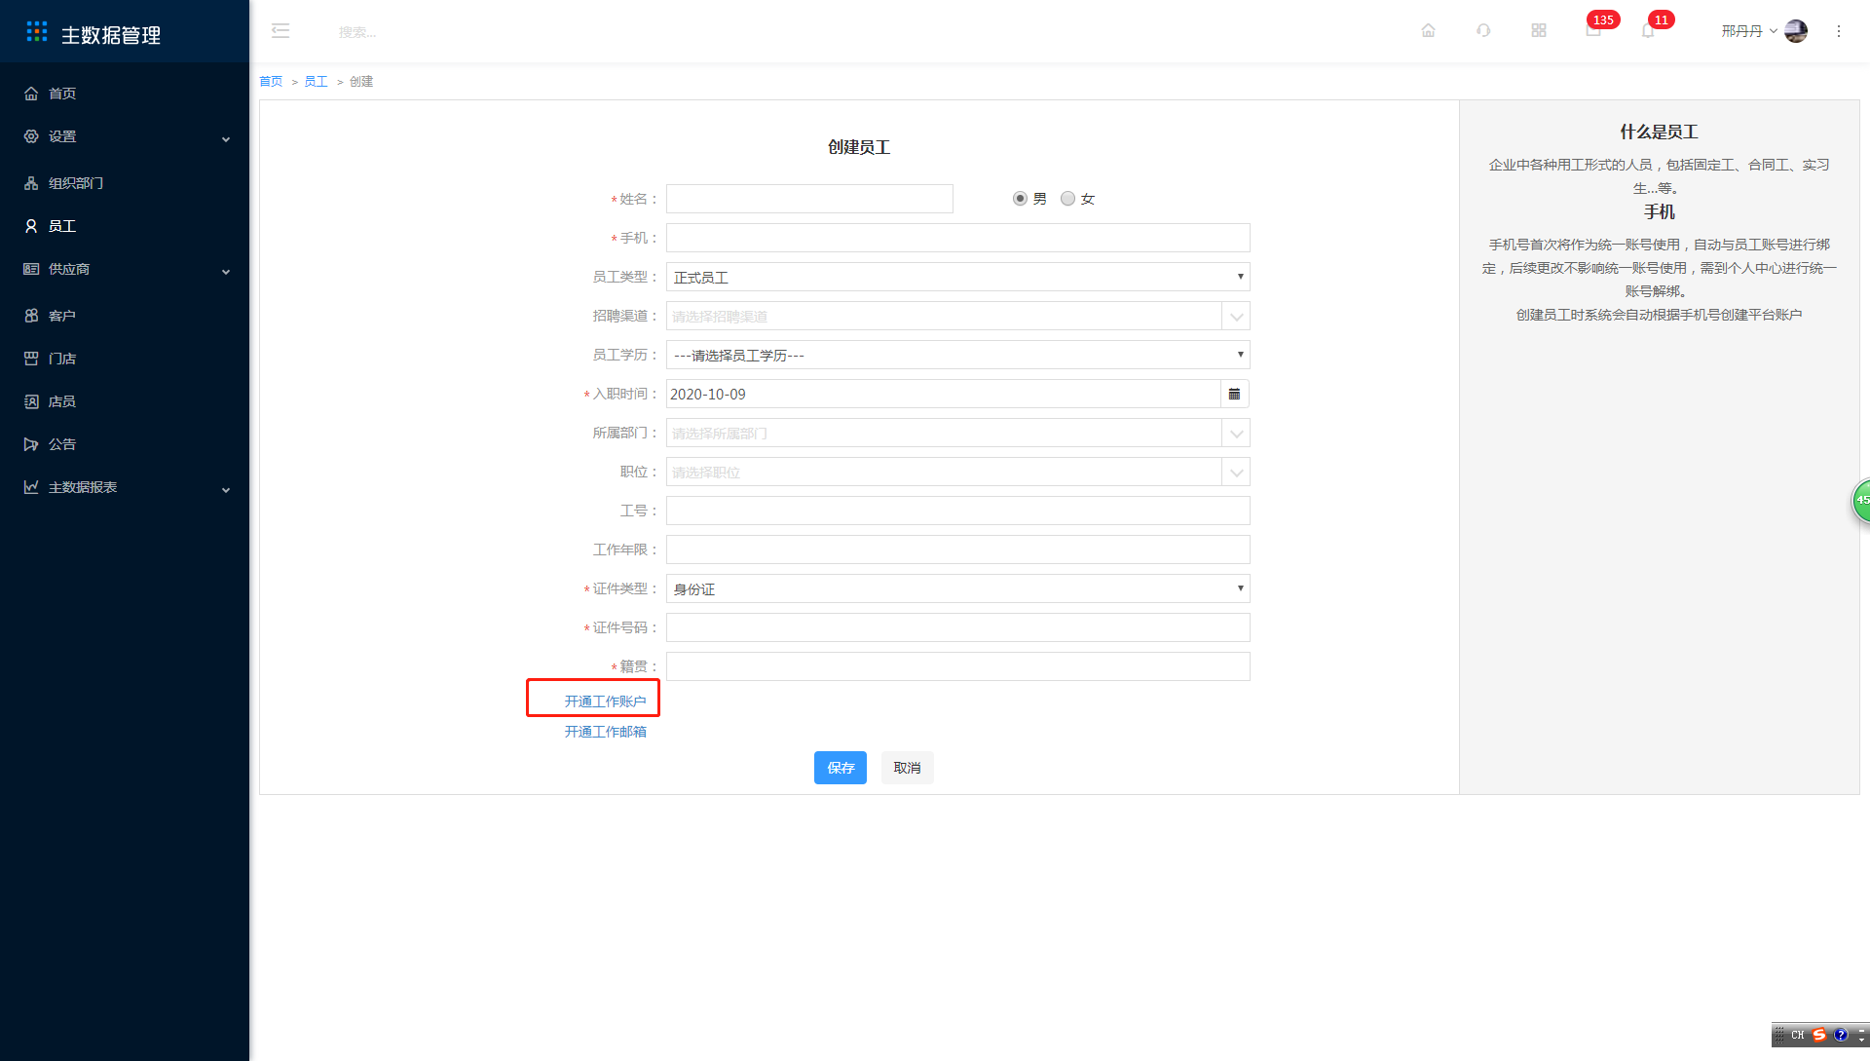Open the 所属部门 dropdown

(x=958, y=433)
